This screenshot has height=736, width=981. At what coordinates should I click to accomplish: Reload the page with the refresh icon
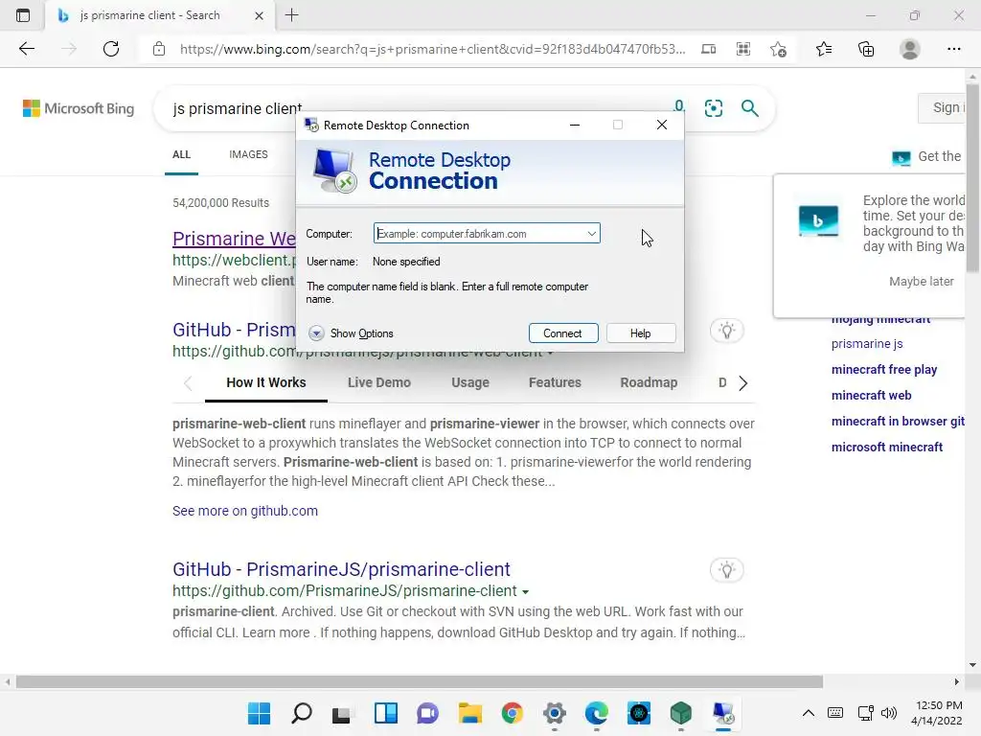111,49
